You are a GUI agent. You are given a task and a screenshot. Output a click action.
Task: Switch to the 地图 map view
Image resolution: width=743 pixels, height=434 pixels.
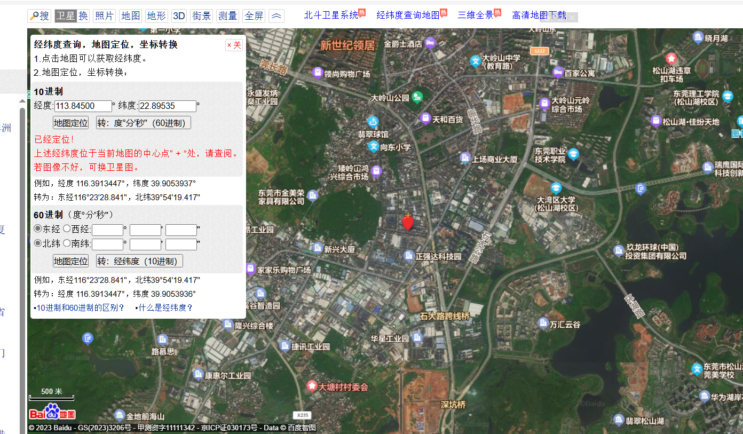tap(130, 16)
